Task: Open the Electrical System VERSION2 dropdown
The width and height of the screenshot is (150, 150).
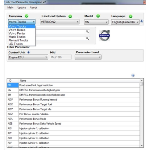Action: pyautogui.click(x=60, y=22)
